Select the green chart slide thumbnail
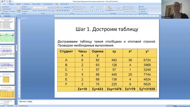The image size is (190, 107). pos(7,38)
